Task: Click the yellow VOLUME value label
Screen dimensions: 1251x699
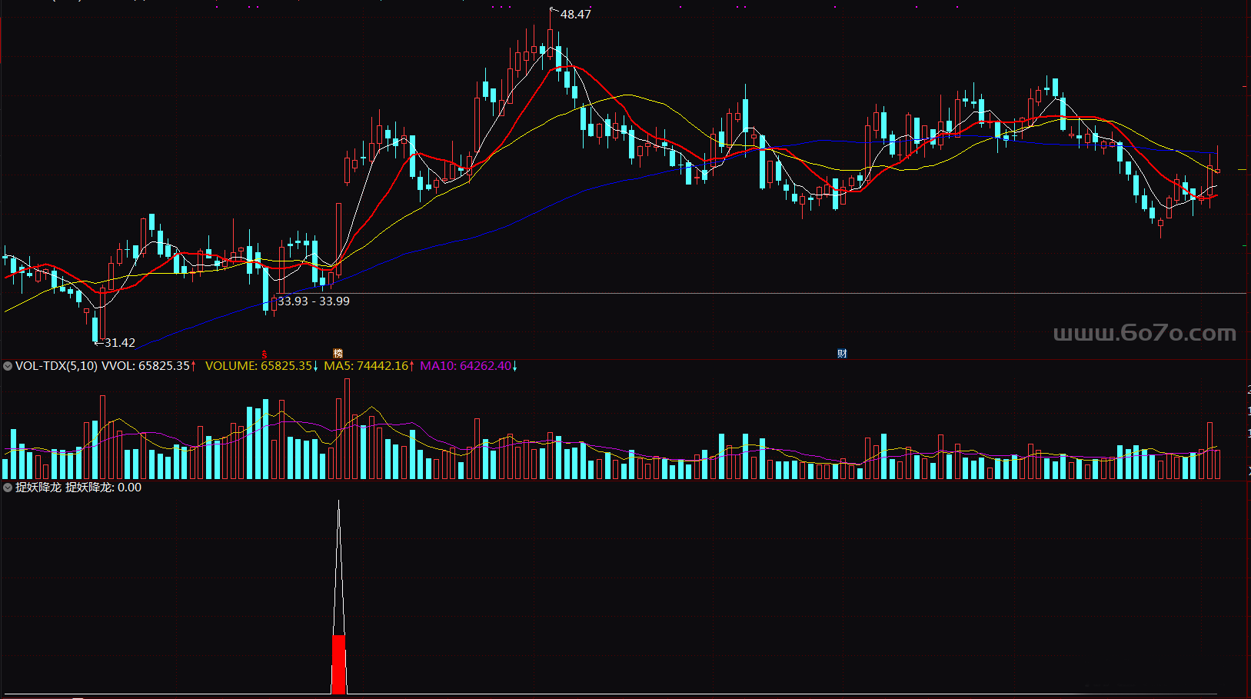Action: tap(258, 366)
